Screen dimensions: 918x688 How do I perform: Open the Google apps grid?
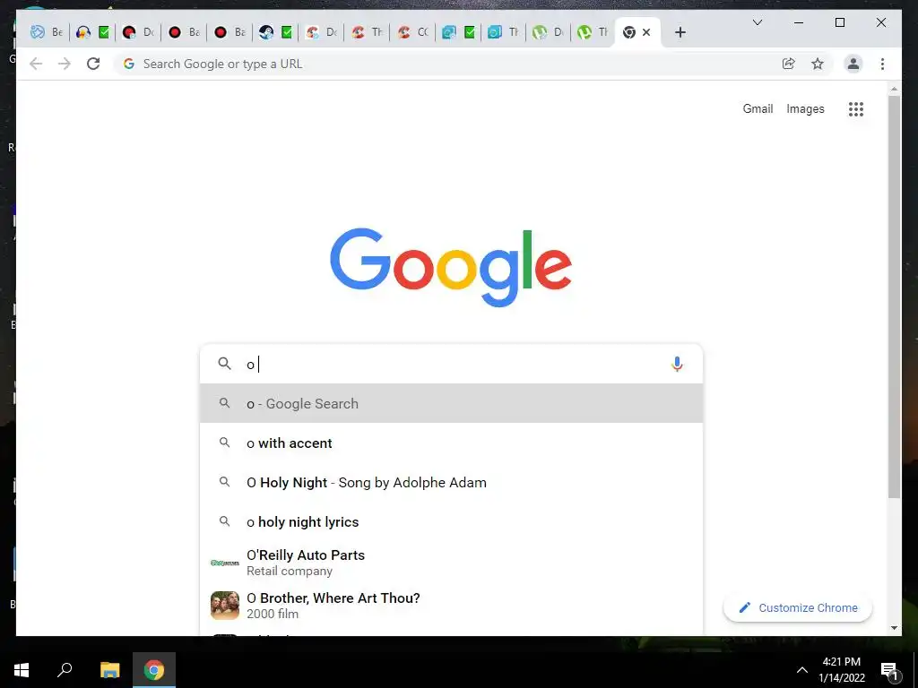[856, 108]
